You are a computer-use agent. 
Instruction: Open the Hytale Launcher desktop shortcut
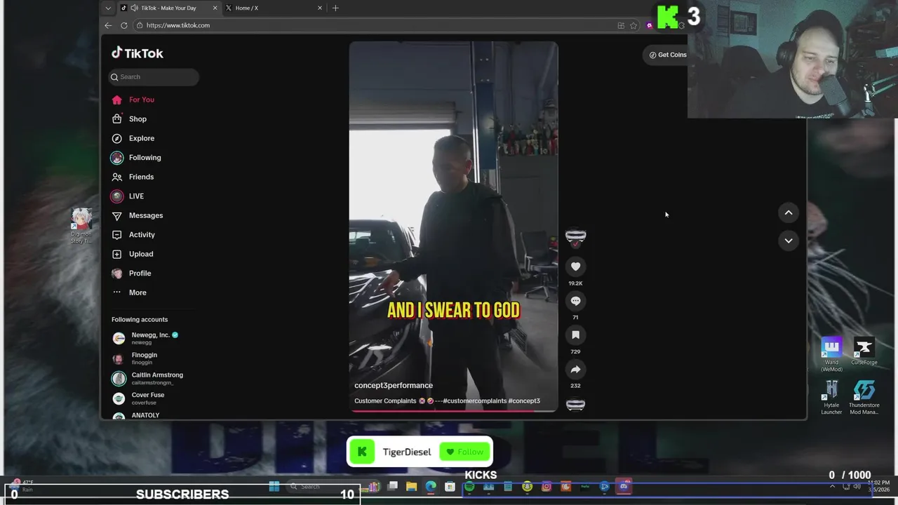(831, 398)
